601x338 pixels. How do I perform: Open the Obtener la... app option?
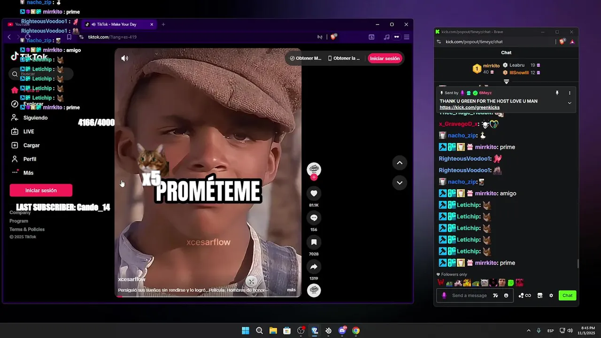coord(344,58)
